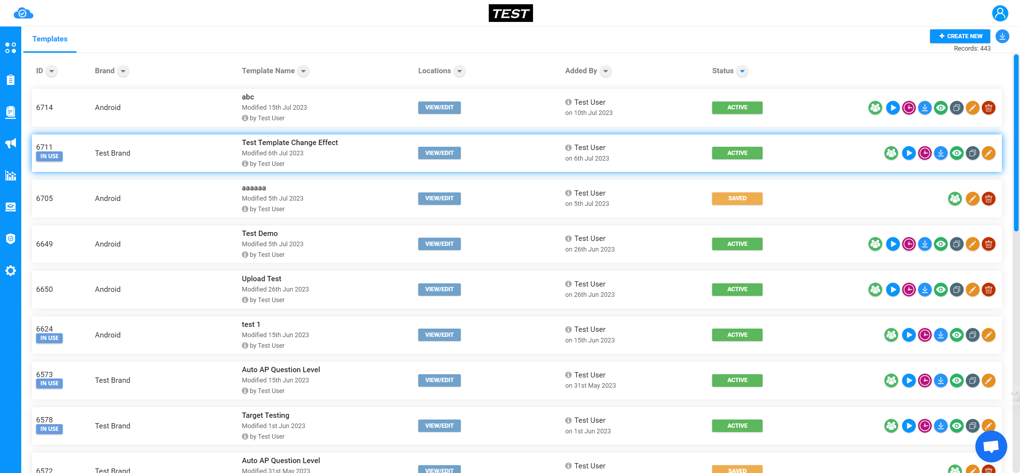Expand the Brand column dropdown filter
Viewport: 1020px width, 473px height.
point(123,71)
